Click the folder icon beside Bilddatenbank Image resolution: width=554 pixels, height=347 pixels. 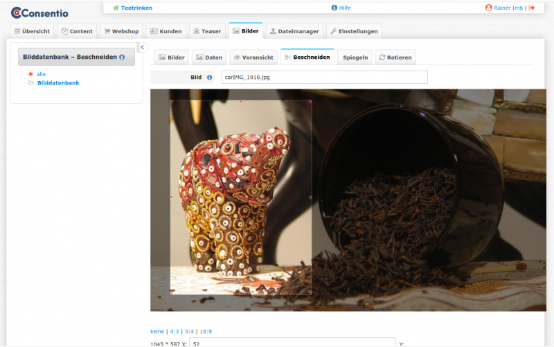pos(30,82)
